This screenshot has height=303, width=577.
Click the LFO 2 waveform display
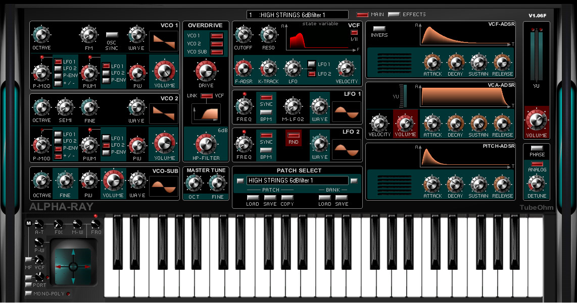(346, 149)
